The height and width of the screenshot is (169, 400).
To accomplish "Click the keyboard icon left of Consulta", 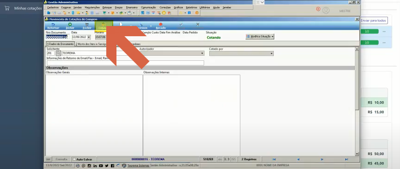I will click(48, 159).
